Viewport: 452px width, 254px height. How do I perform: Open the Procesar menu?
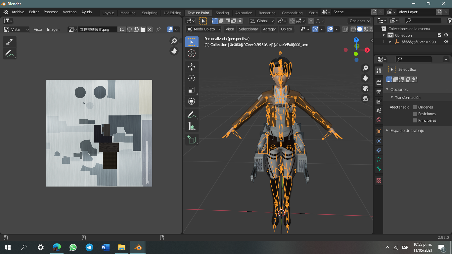point(51,12)
